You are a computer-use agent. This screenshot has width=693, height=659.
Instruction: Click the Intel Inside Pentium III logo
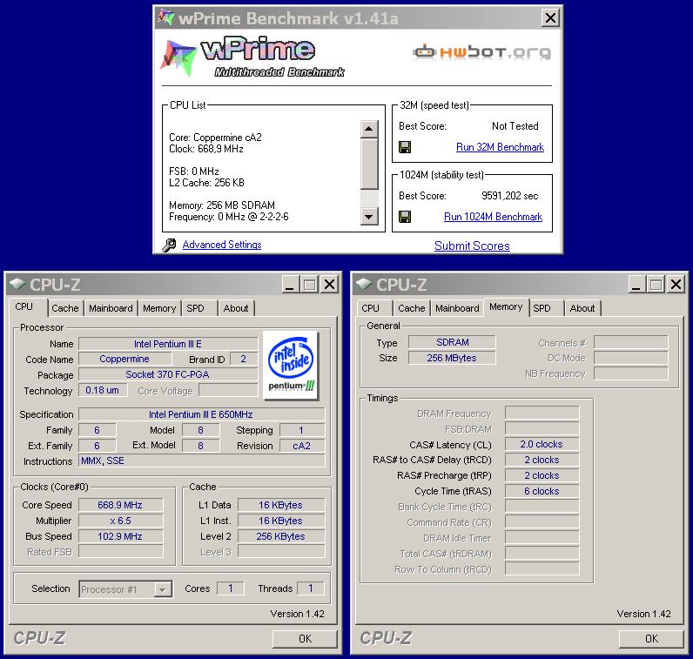coord(291,365)
